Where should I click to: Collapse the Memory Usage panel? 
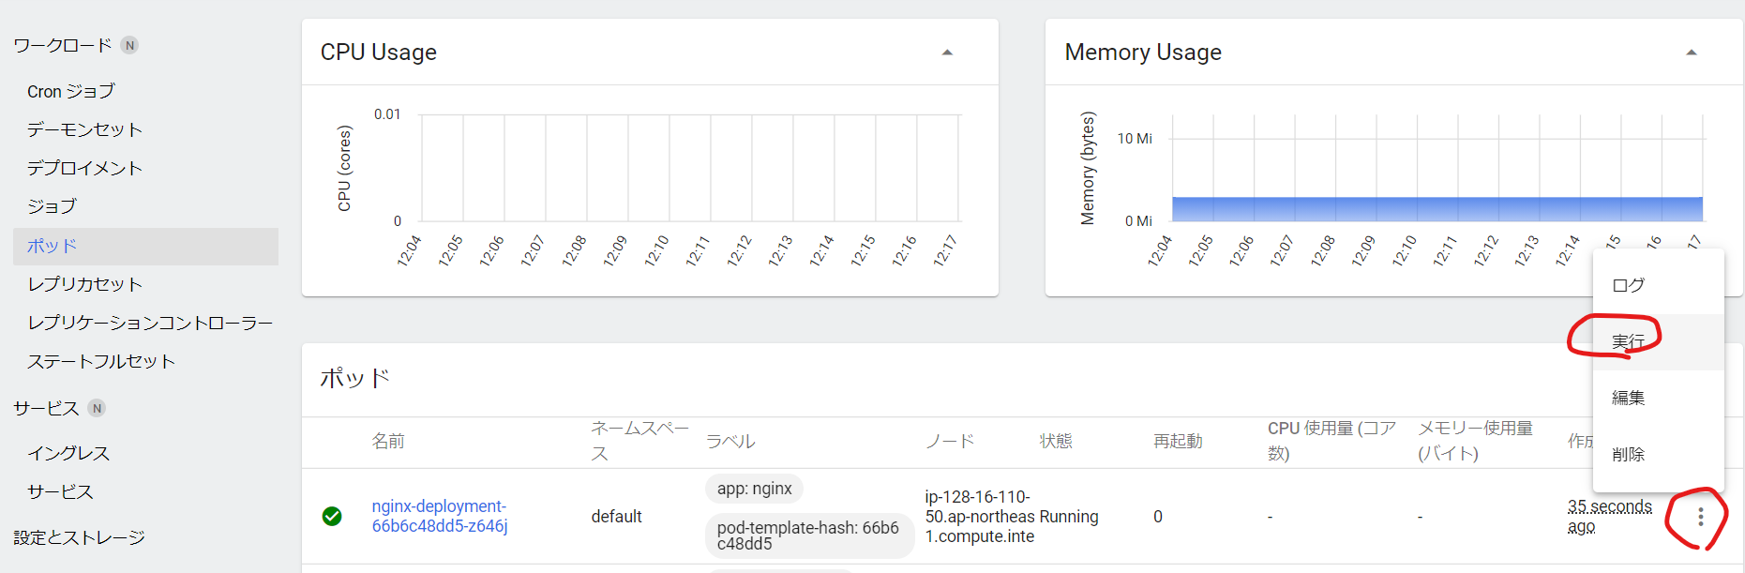(1692, 53)
